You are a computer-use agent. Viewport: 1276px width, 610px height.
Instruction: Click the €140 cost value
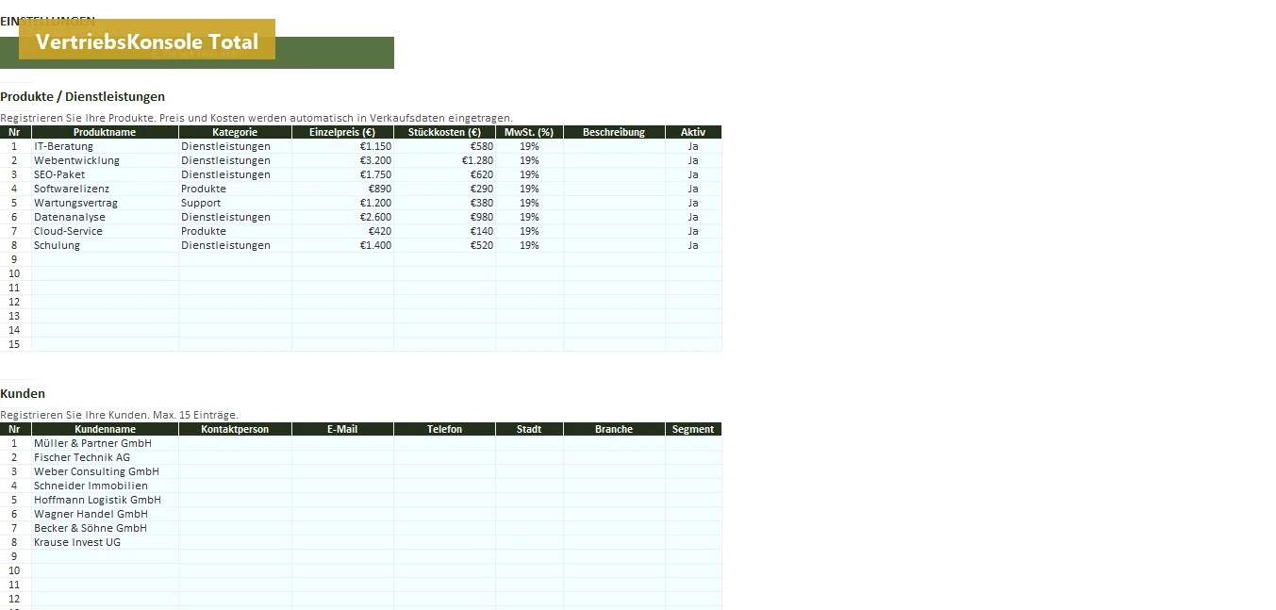(444, 231)
